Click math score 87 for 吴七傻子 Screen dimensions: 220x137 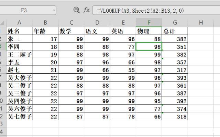click(71, 116)
